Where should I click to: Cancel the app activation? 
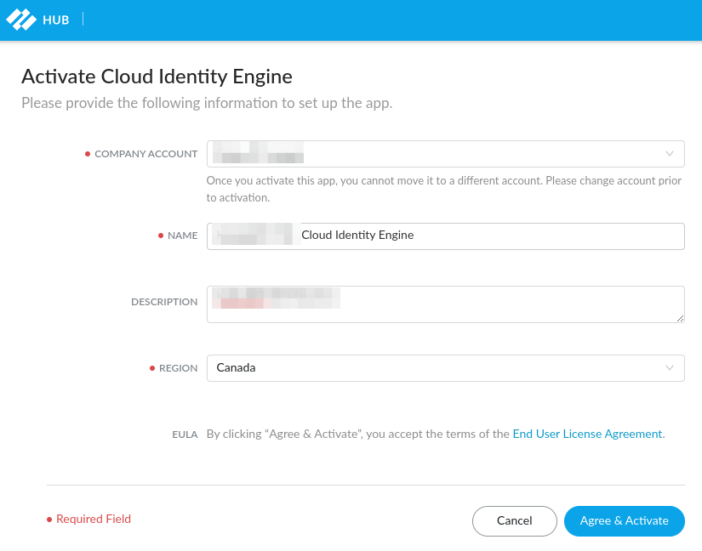(x=515, y=521)
